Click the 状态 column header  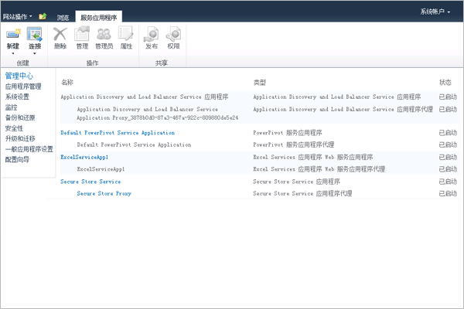tap(445, 82)
